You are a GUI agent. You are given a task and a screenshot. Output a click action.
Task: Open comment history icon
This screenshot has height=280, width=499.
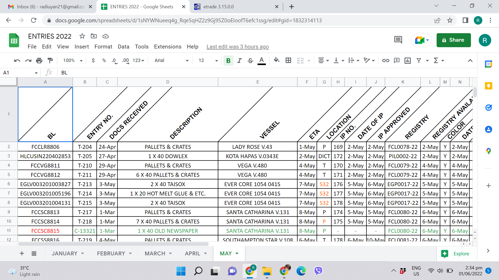click(x=398, y=40)
